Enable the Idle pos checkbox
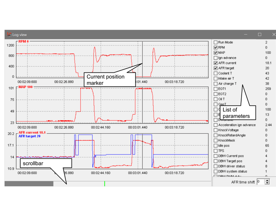This screenshot has height=207, width=276. (215, 146)
